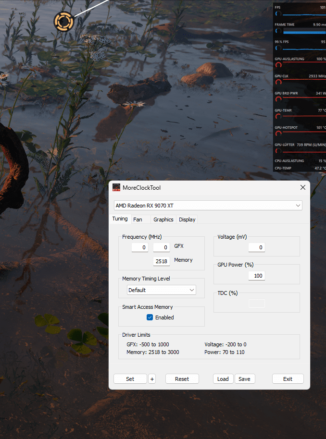Click the 'Power: 70 to 110' limit text
Viewport: 326px width, 439px height.
pyautogui.click(x=224, y=352)
